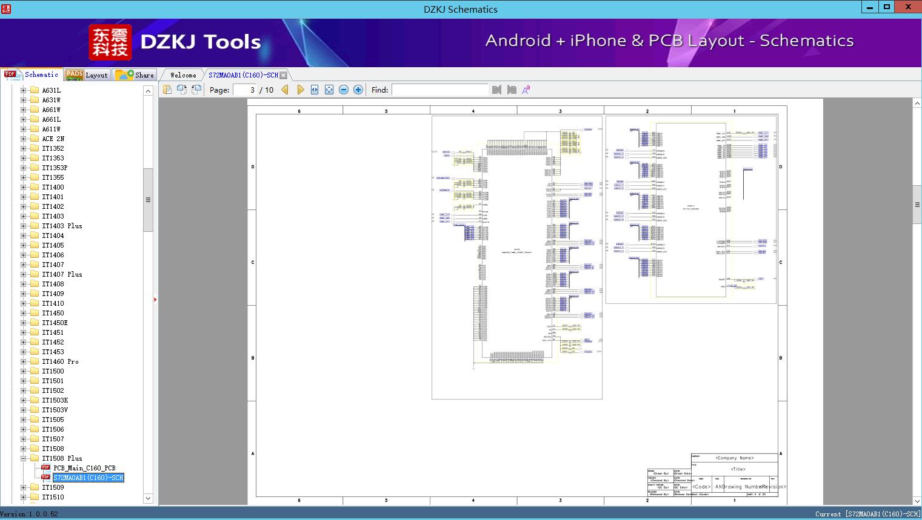Click the page number input field
Screen dimensions: 922x520
[245, 90]
